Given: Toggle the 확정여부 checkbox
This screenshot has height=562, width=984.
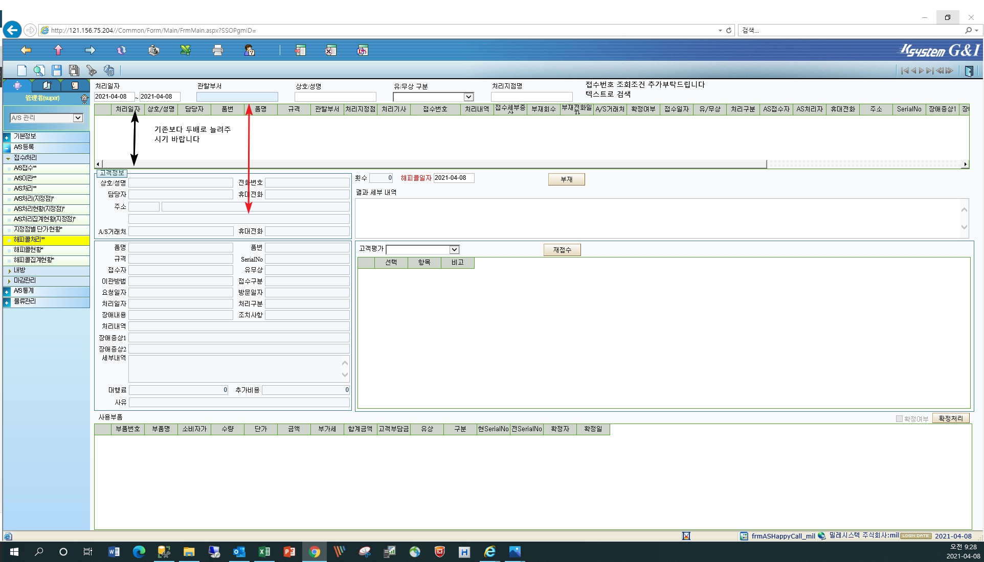Looking at the screenshot, I should click(x=899, y=419).
